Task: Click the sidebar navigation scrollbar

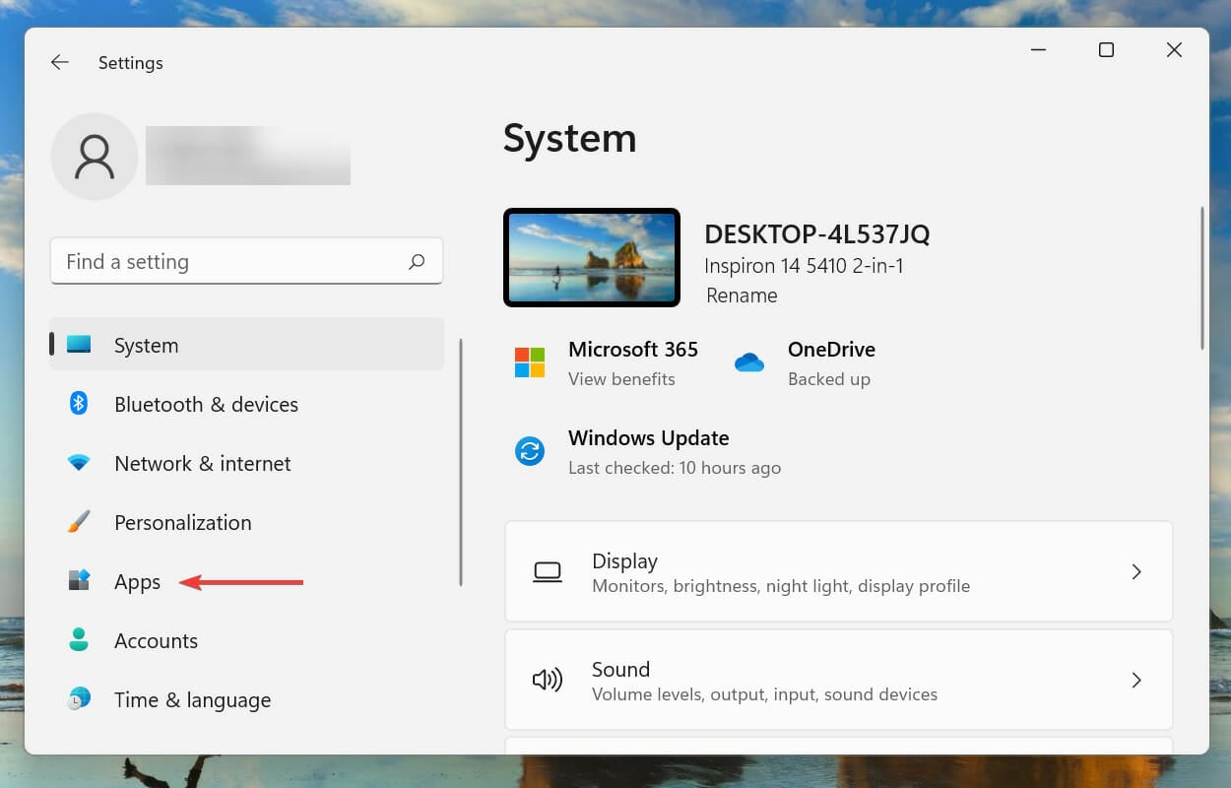Action: [461, 462]
